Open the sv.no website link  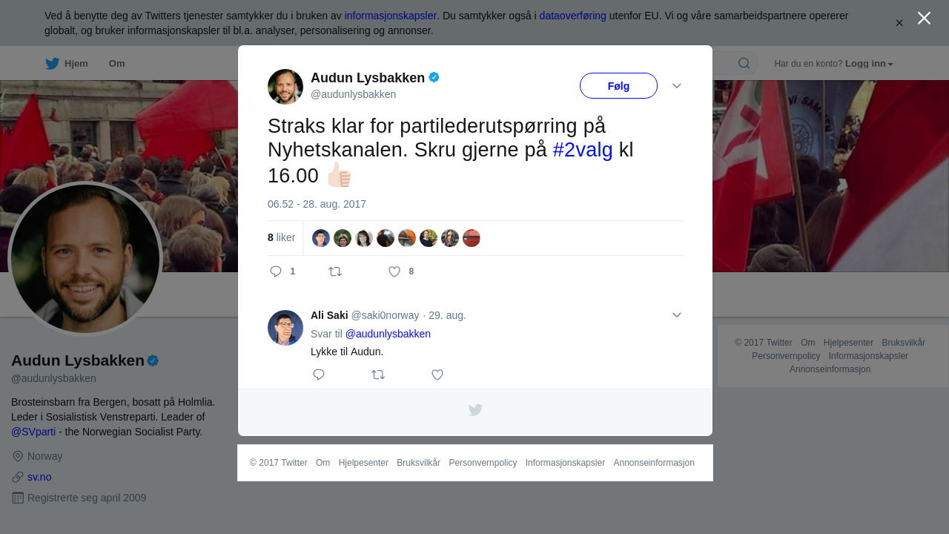click(x=39, y=477)
